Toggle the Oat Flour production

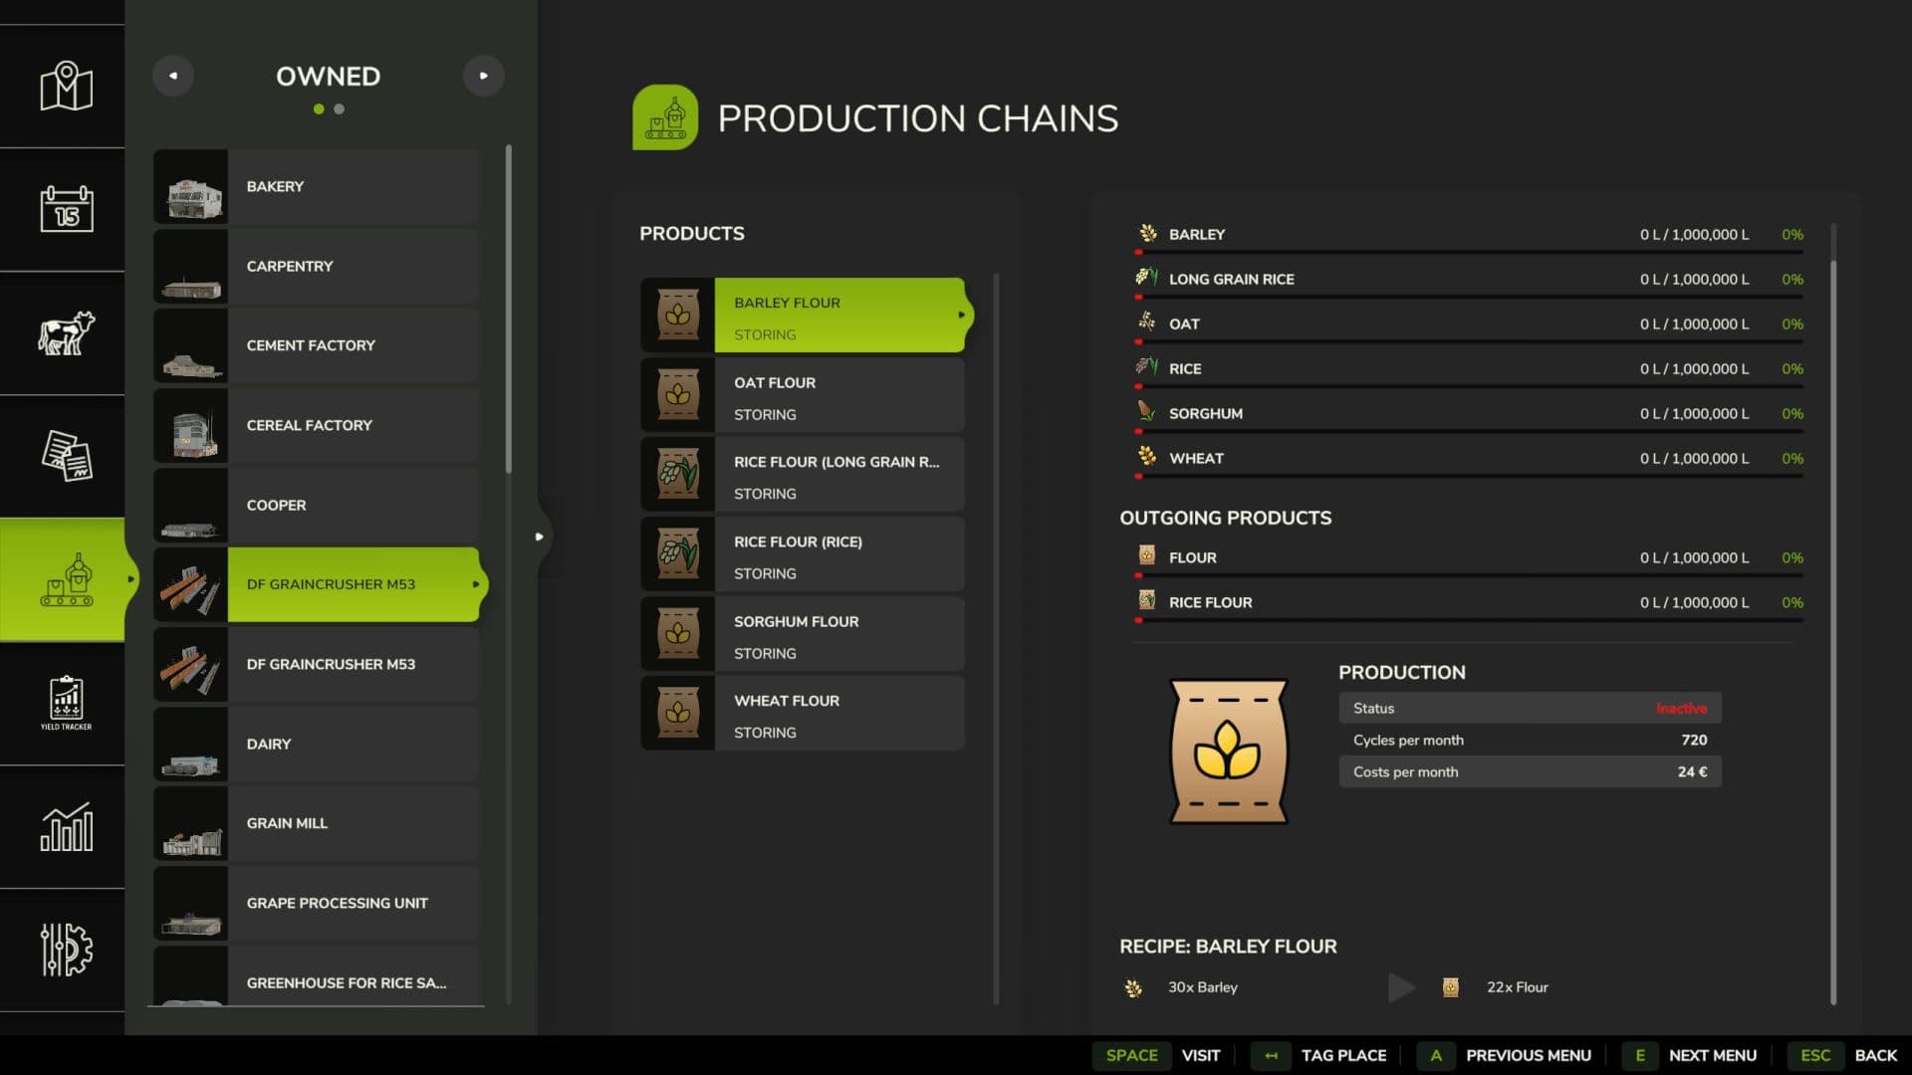coord(803,394)
